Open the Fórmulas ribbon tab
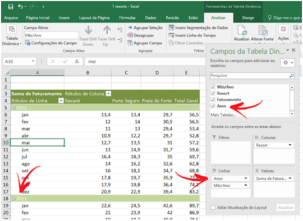This screenshot has height=221, width=303. point(127,18)
